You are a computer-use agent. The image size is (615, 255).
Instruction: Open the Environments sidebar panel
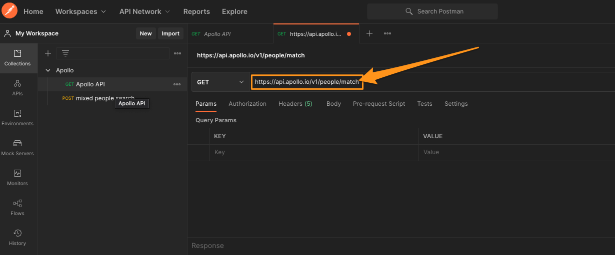tap(17, 118)
